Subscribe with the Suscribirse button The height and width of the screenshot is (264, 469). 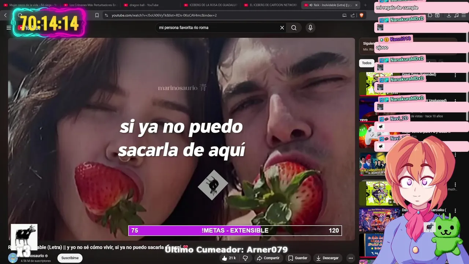click(70, 258)
